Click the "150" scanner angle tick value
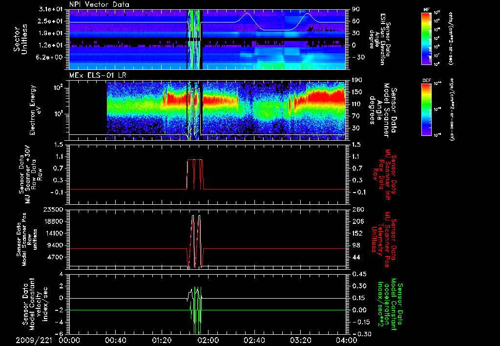 [x=357, y=92]
